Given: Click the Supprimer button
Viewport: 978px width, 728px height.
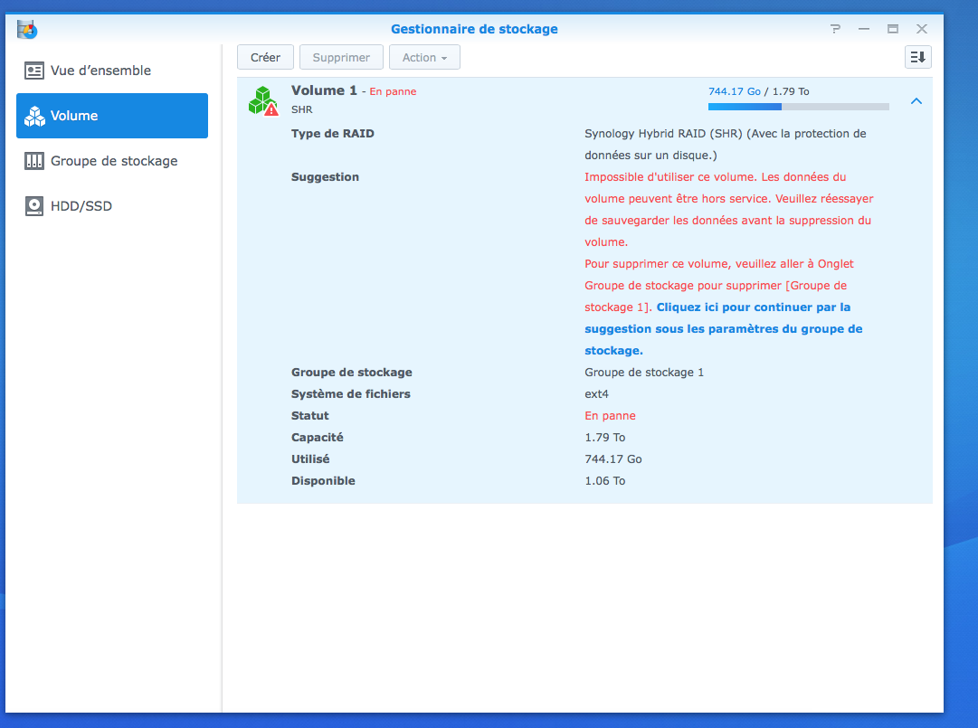Looking at the screenshot, I should click(x=341, y=57).
